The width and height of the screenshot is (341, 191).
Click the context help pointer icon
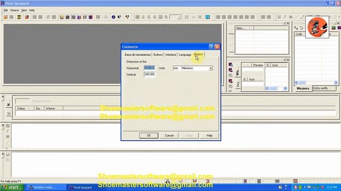pos(119,17)
